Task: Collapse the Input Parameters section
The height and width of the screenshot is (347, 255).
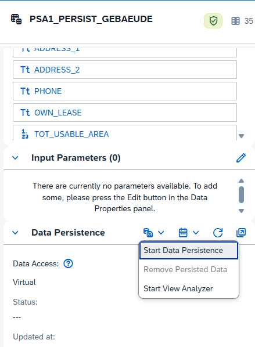Action: coord(15,158)
